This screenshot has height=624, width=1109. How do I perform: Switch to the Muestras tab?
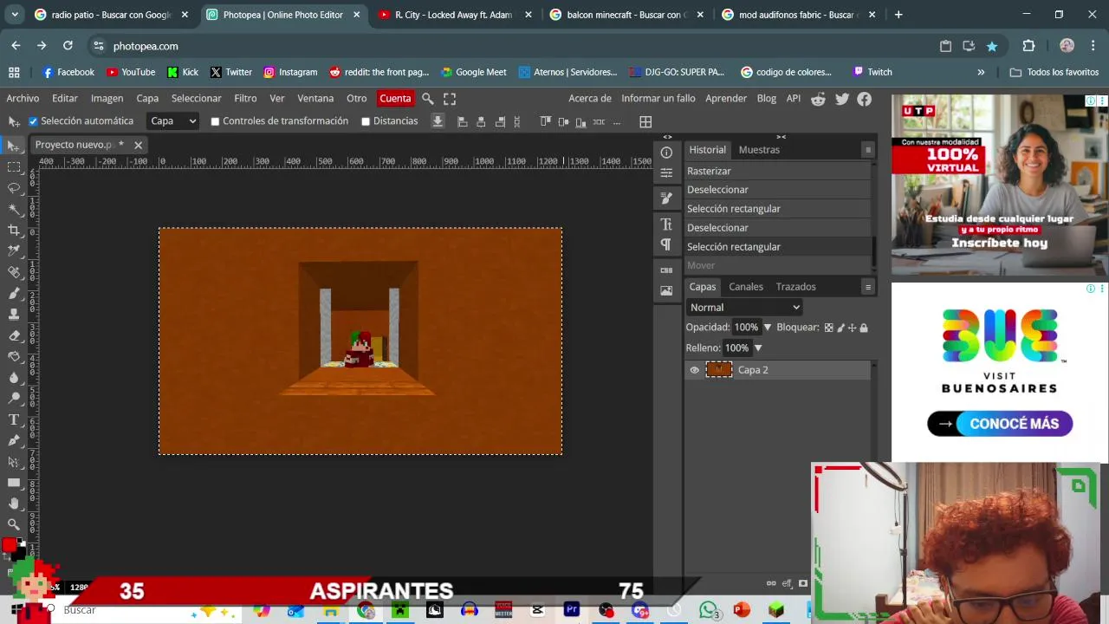click(x=759, y=150)
